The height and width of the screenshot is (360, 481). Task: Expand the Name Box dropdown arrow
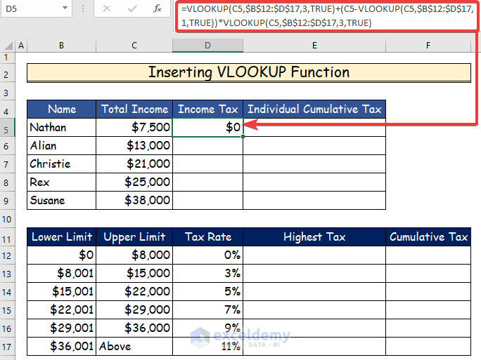point(65,8)
